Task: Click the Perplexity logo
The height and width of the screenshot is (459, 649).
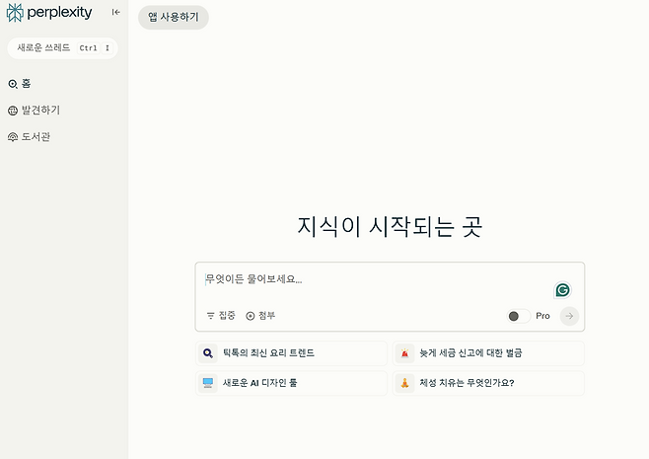Action: tap(49, 13)
